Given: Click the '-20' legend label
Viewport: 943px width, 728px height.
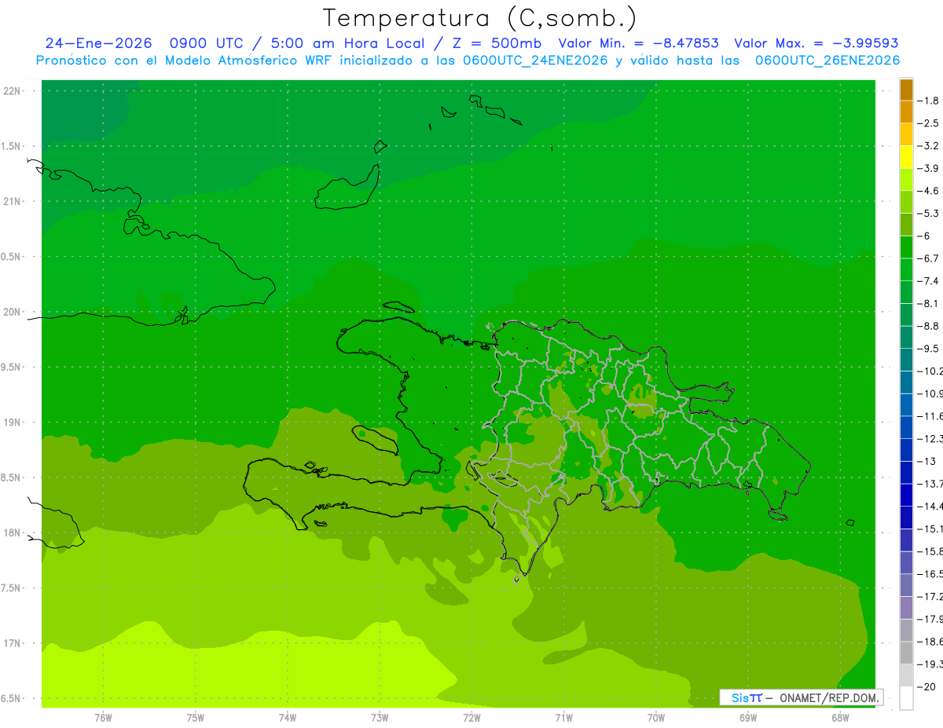Looking at the screenshot, I should coord(926,687).
